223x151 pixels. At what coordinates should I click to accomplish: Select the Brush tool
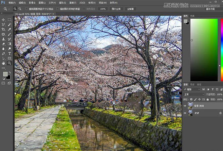(x=10, y=34)
